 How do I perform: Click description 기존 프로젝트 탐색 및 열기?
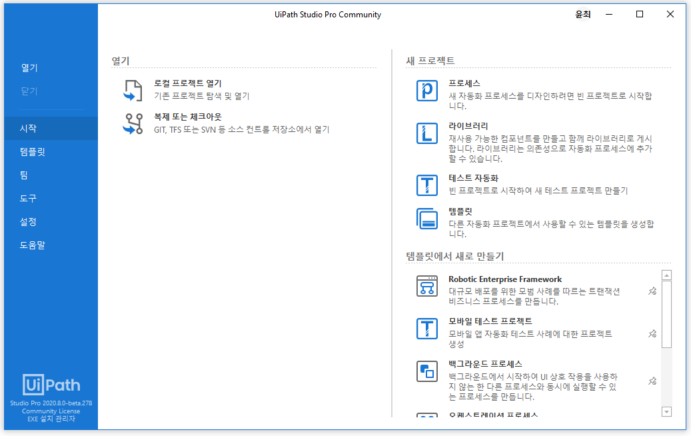[x=202, y=95]
